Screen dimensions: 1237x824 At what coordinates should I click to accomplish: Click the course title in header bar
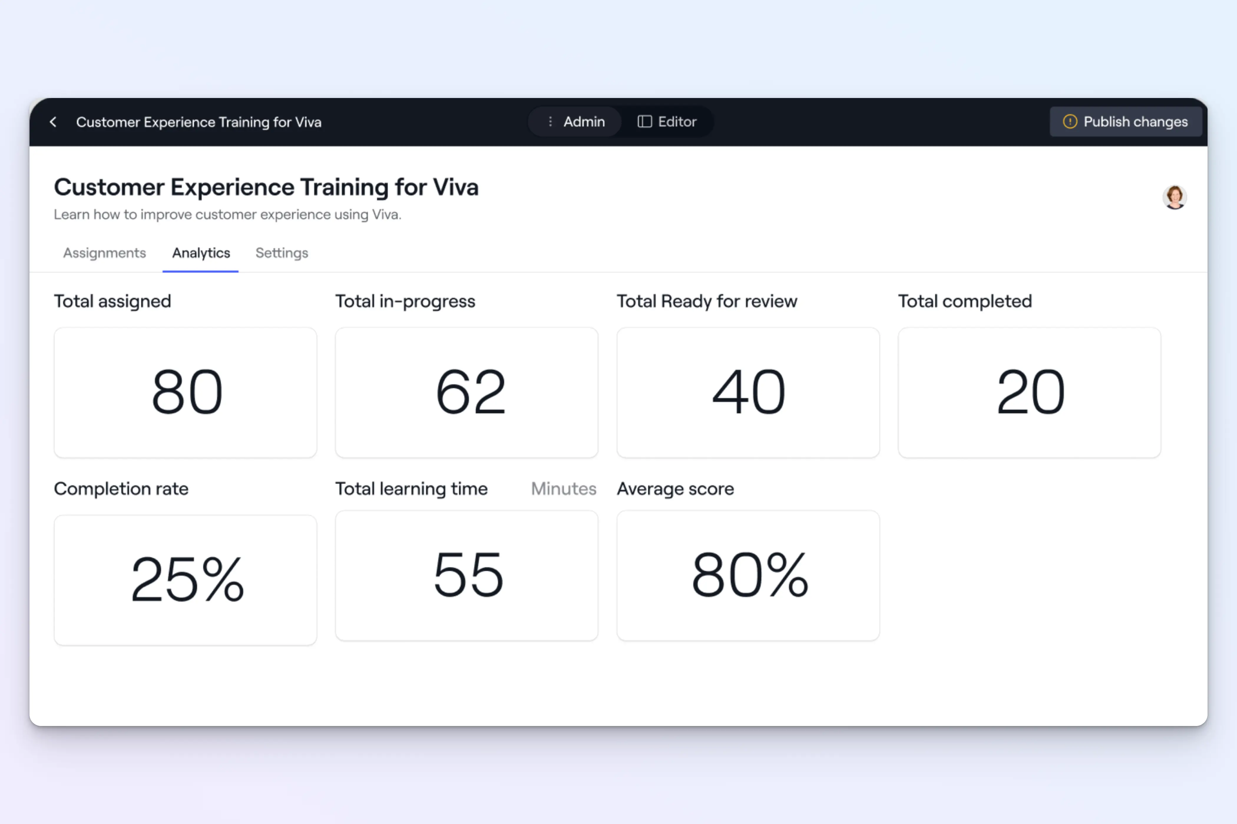[198, 122]
